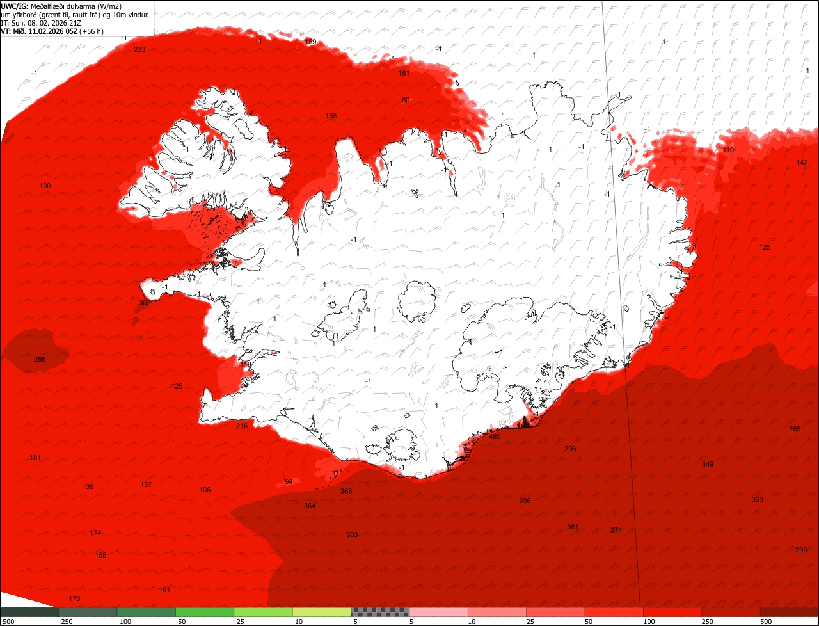Pick the bright green -50 to -25 swatch

[x=205, y=612]
